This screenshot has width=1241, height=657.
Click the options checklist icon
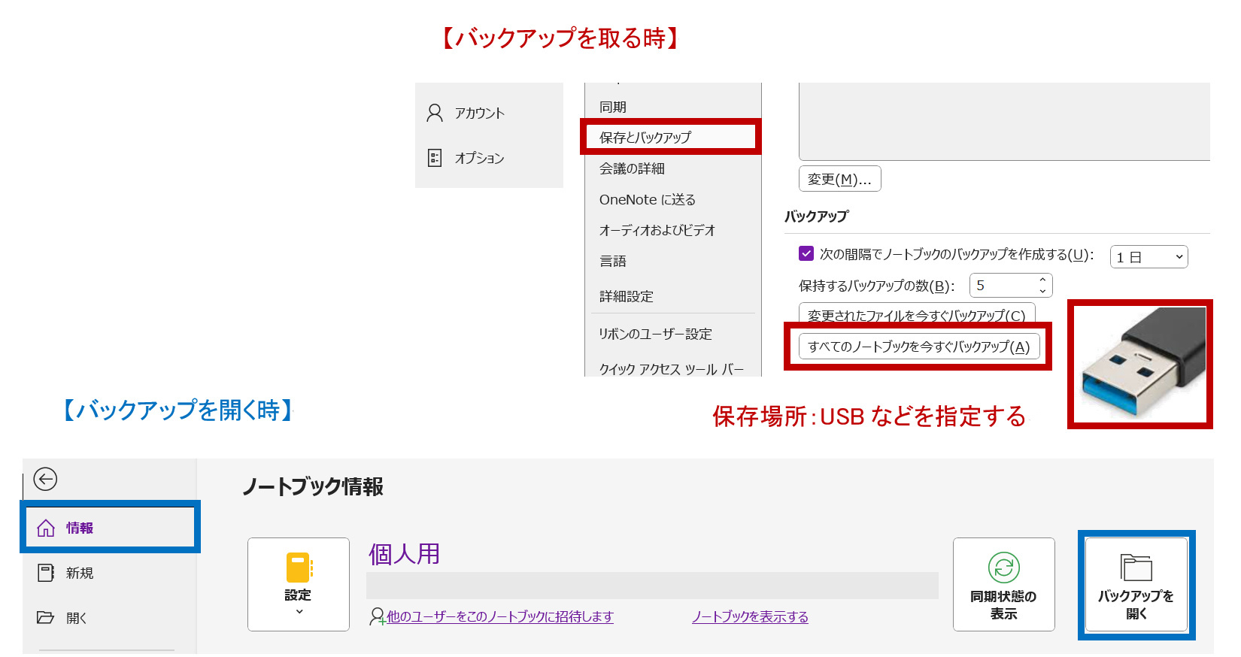(435, 158)
